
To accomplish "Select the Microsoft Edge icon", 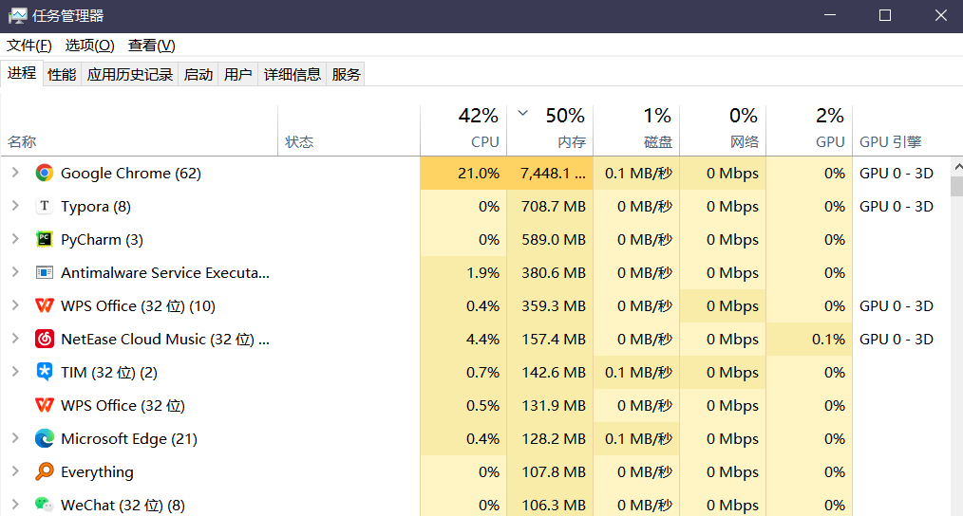I will (x=44, y=438).
